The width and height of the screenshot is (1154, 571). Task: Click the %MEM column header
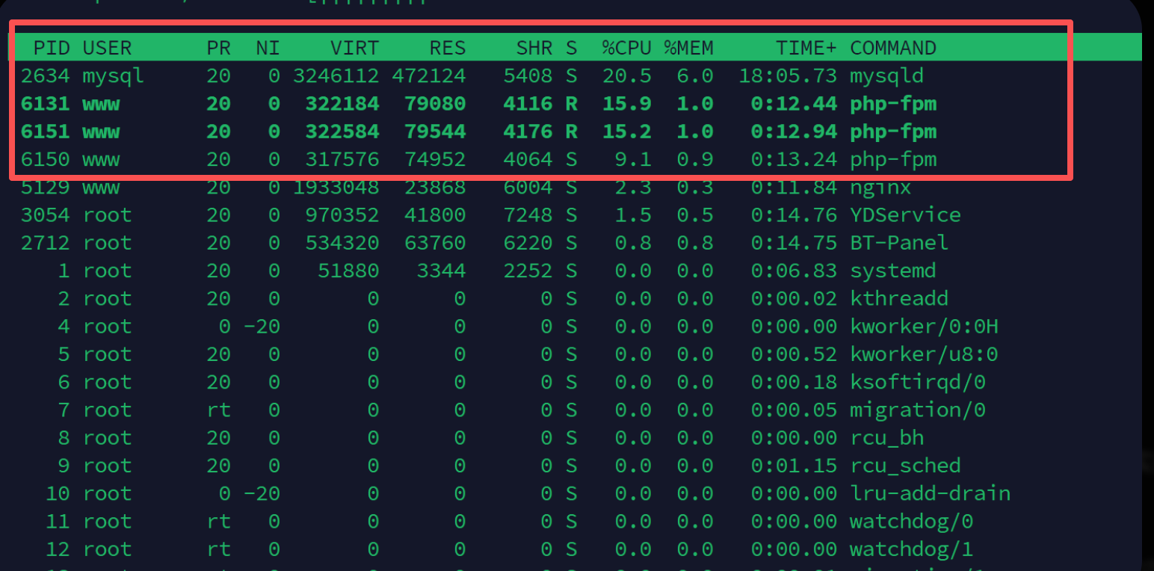(688, 48)
